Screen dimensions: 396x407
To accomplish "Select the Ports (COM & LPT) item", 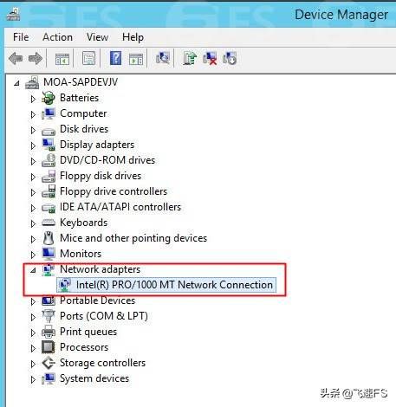I will (x=104, y=316).
